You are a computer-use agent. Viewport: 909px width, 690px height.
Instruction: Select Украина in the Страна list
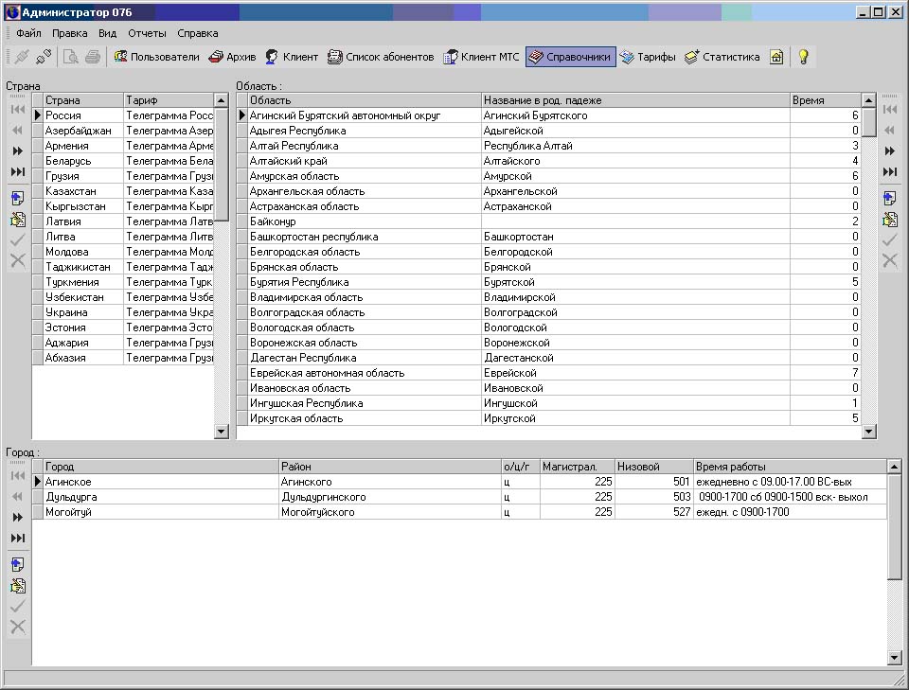(83, 312)
